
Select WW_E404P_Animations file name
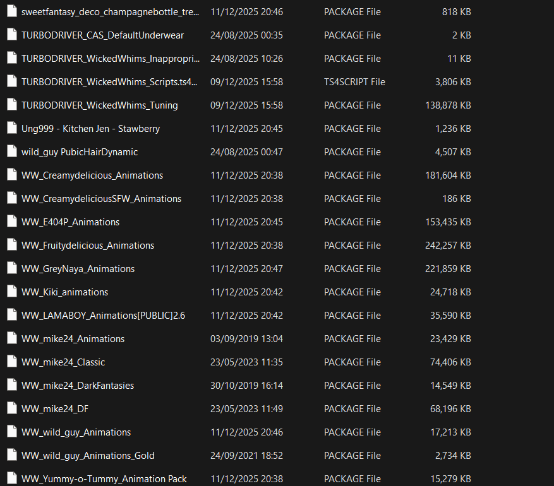tap(70, 222)
